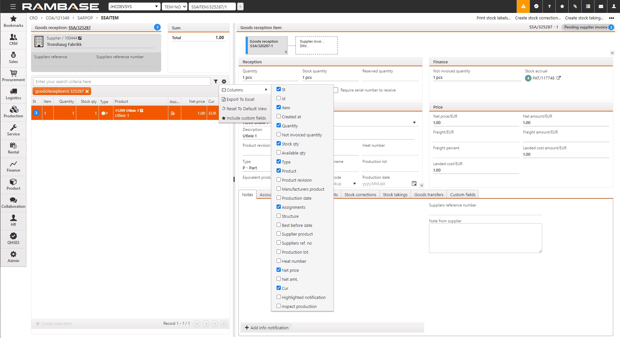Click the filter funnel icon
This screenshot has height=338, width=620.
[x=216, y=82]
